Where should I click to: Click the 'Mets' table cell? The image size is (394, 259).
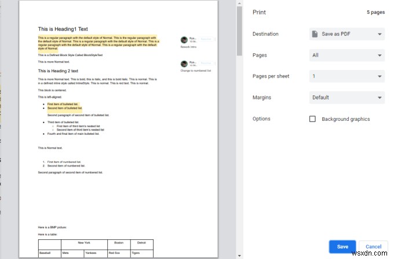pyautogui.click(x=72, y=253)
